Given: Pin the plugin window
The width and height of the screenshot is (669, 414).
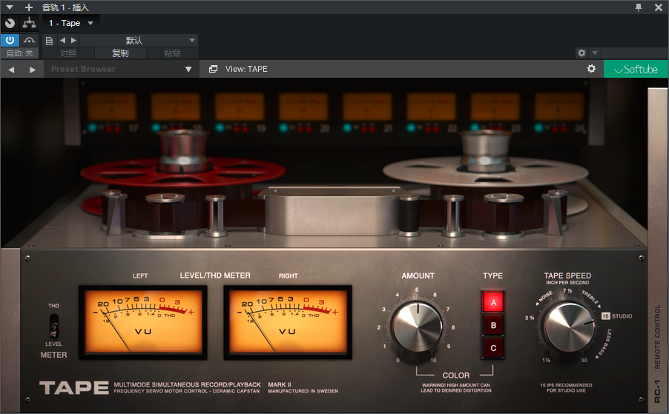Looking at the screenshot, I should [x=639, y=7].
